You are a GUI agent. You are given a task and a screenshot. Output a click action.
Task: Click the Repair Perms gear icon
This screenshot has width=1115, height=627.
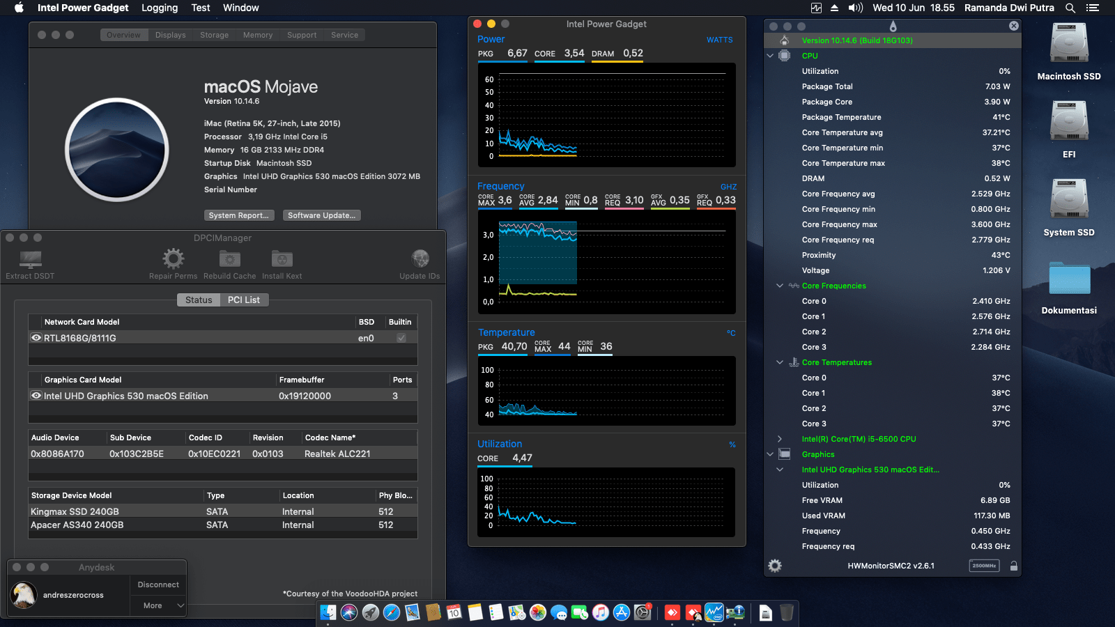[172, 259]
